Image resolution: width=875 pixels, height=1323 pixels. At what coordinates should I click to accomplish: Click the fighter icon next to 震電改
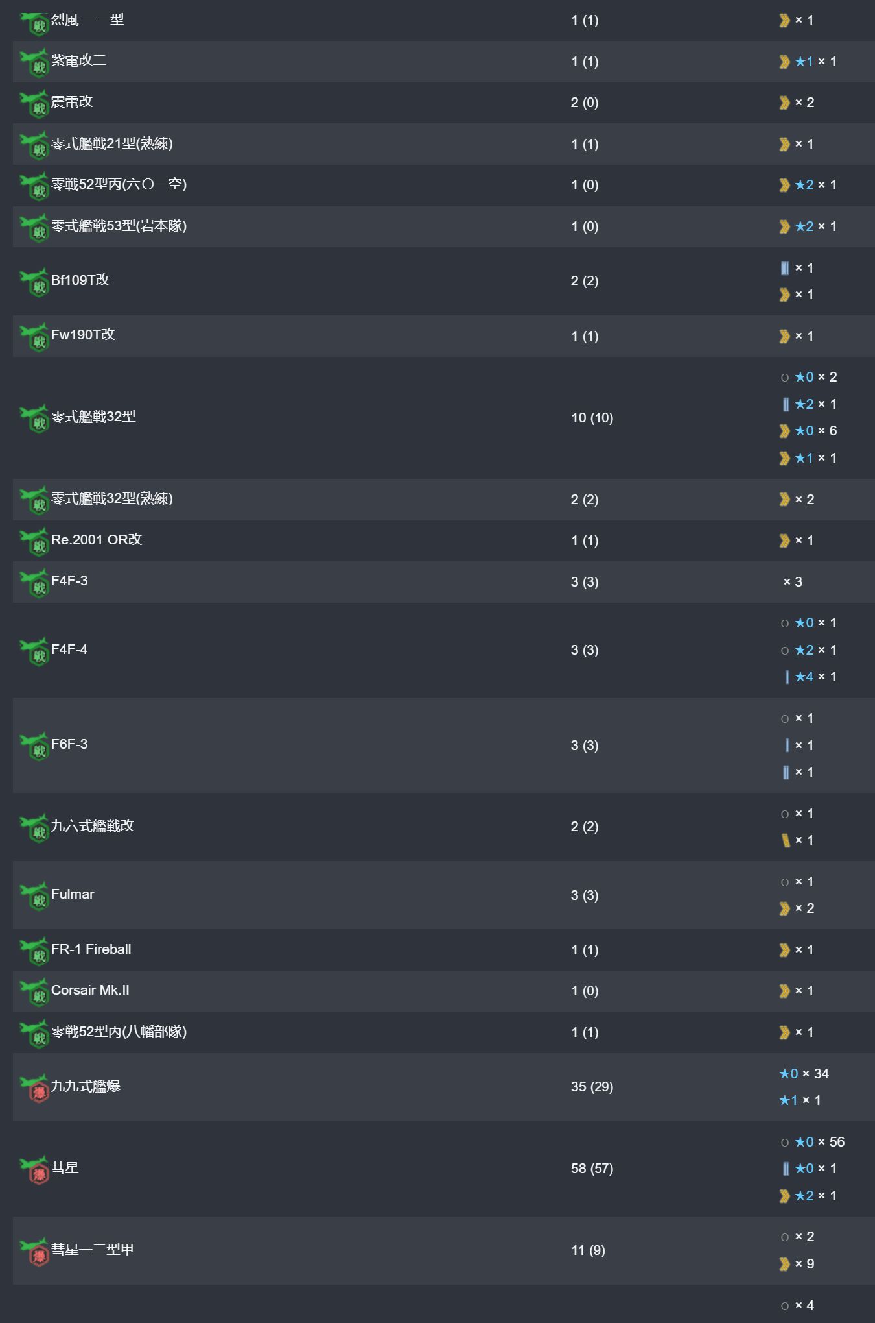pos(34,104)
